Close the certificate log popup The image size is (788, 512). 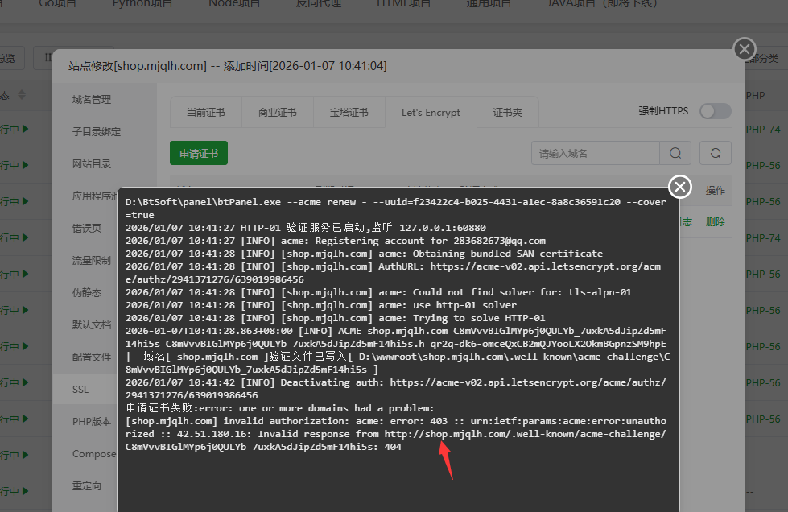(x=680, y=187)
